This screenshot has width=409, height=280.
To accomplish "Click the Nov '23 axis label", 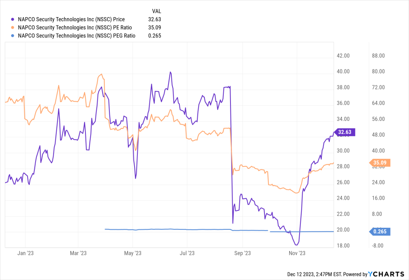I will click(x=297, y=253).
